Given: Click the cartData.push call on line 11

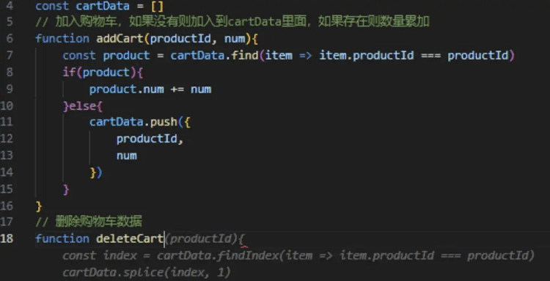Looking at the screenshot, I should (133, 122).
